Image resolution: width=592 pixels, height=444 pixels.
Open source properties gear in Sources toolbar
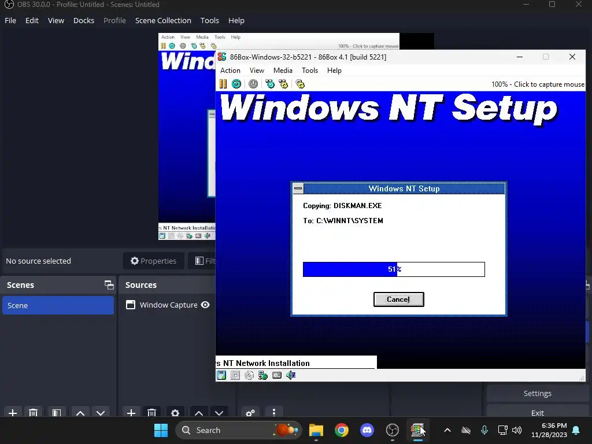point(175,413)
